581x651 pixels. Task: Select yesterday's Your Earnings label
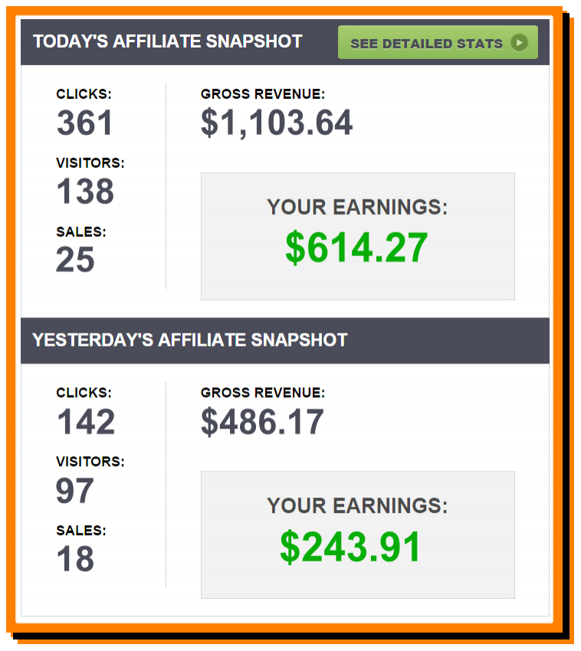357,505
